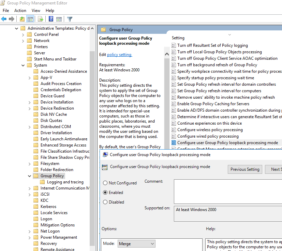Image resolution: width=282 pixels, height=251 pixels.
Task: Select the Enabled radio button
Action: 105,193
